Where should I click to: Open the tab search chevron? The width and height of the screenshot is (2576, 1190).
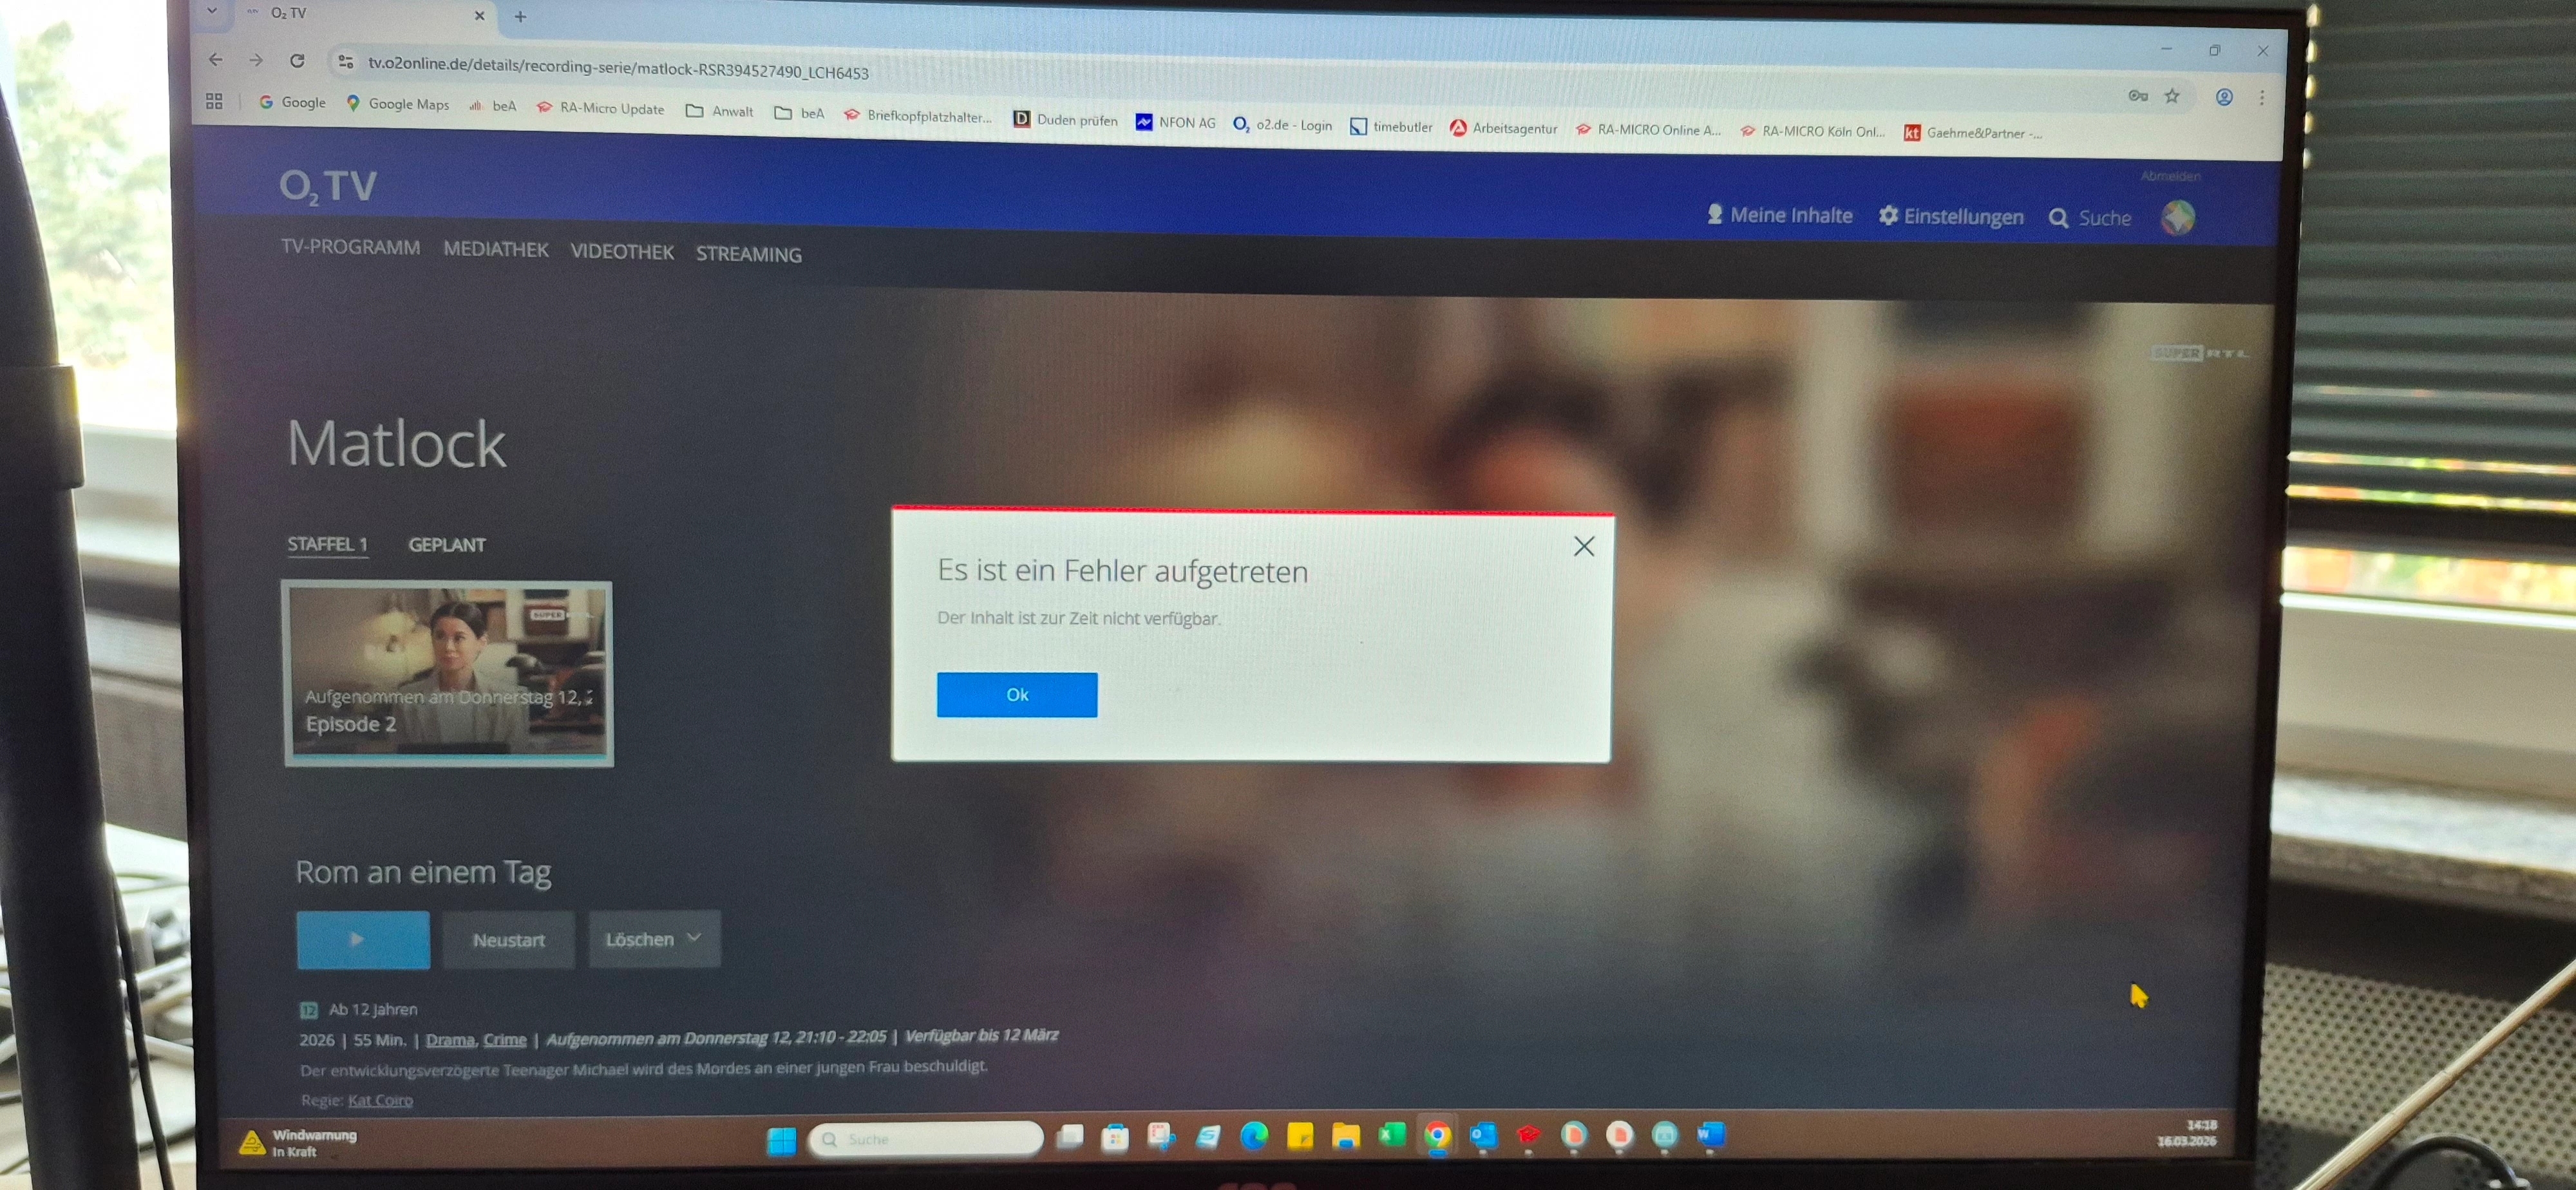click(x=212, y=12)
